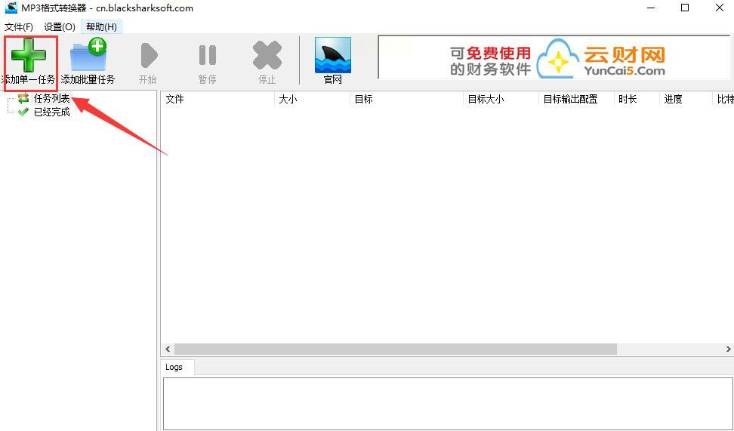The height and width of the screenshot is (431, 734).
Task: Click the 进度 column header
Action: pyautogui.click(x=686, y=99)
